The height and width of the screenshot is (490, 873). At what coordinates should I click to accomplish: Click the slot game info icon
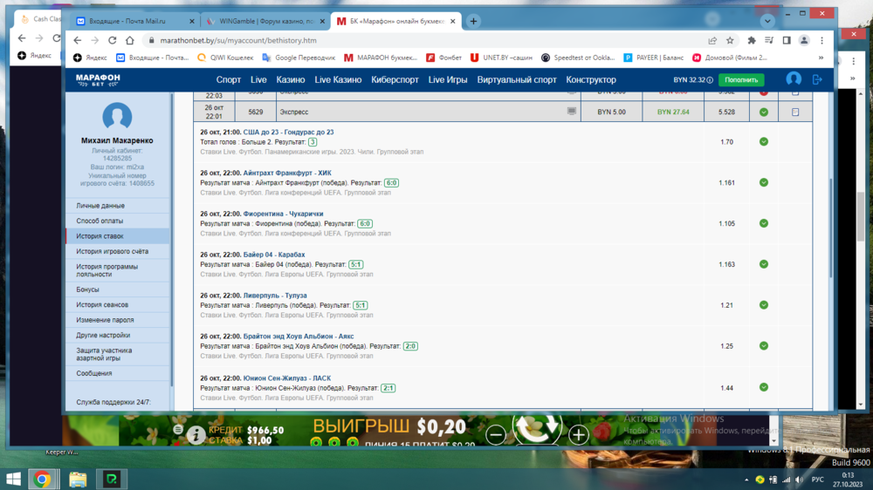tap(196, 434)
